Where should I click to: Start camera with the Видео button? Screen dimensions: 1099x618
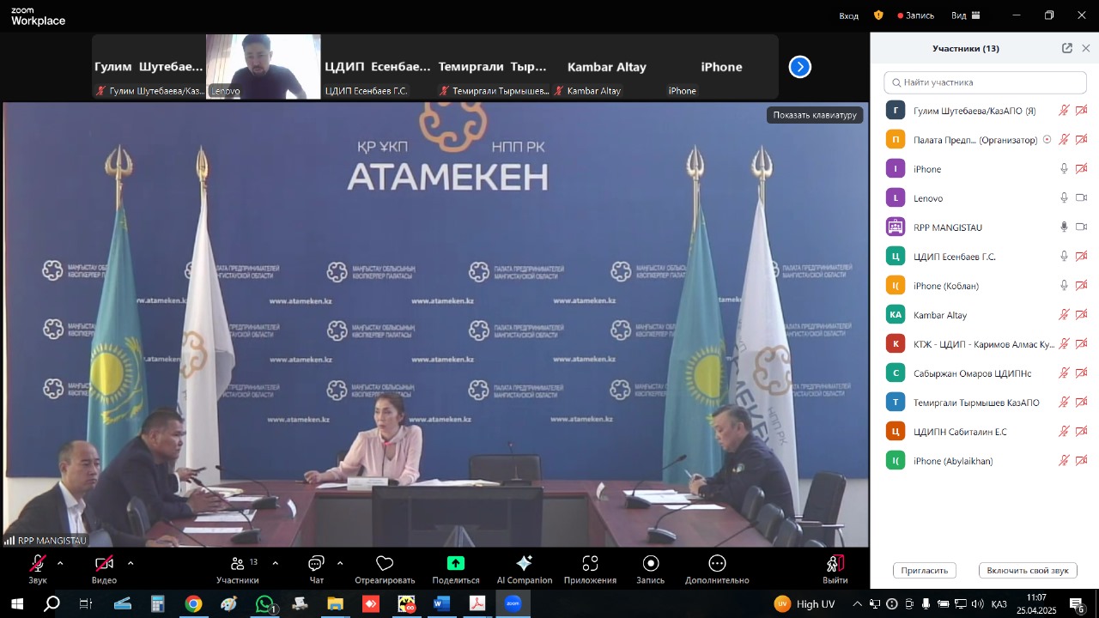coord(104,570)
